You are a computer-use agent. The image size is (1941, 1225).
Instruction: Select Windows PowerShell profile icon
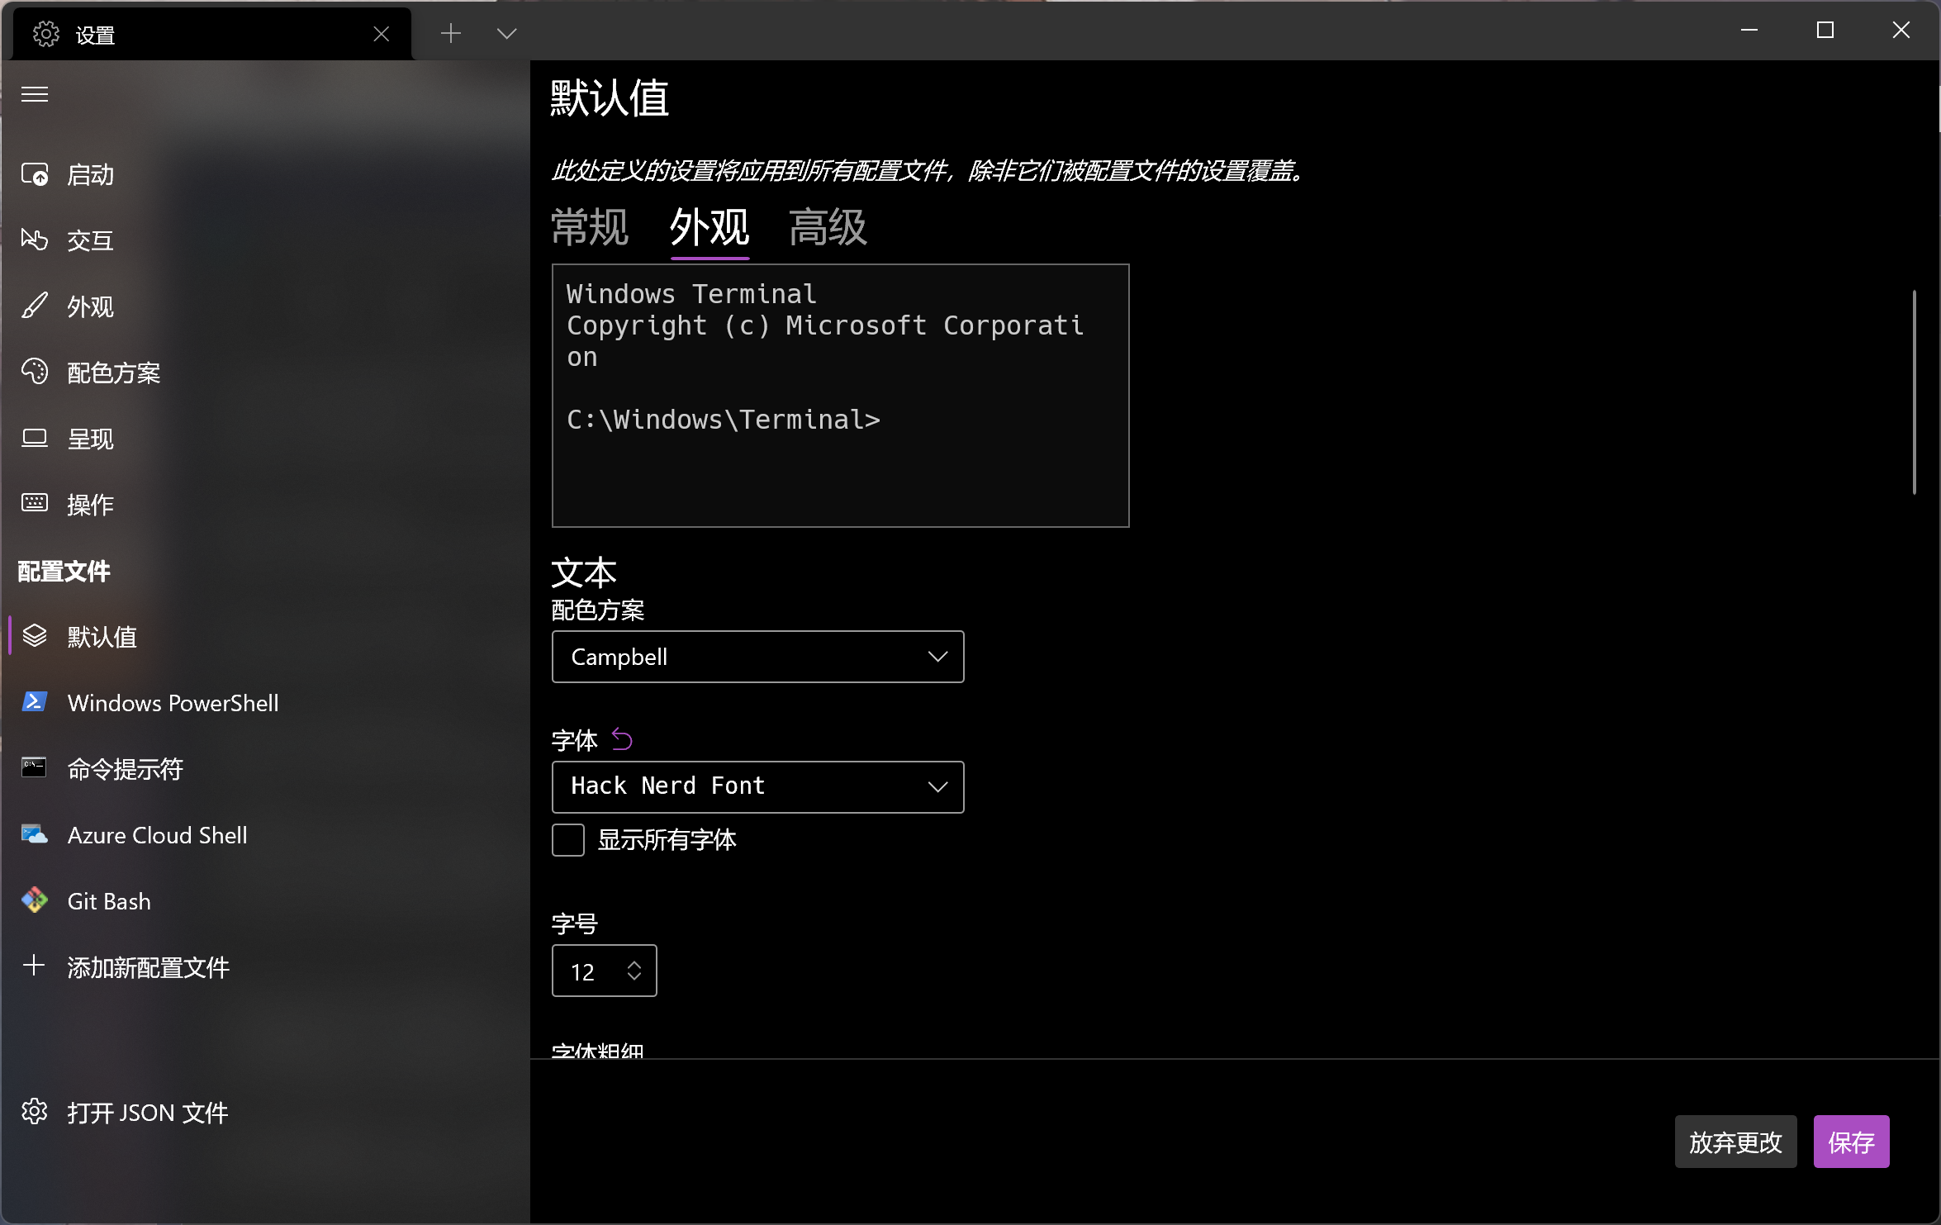[35, 702]
